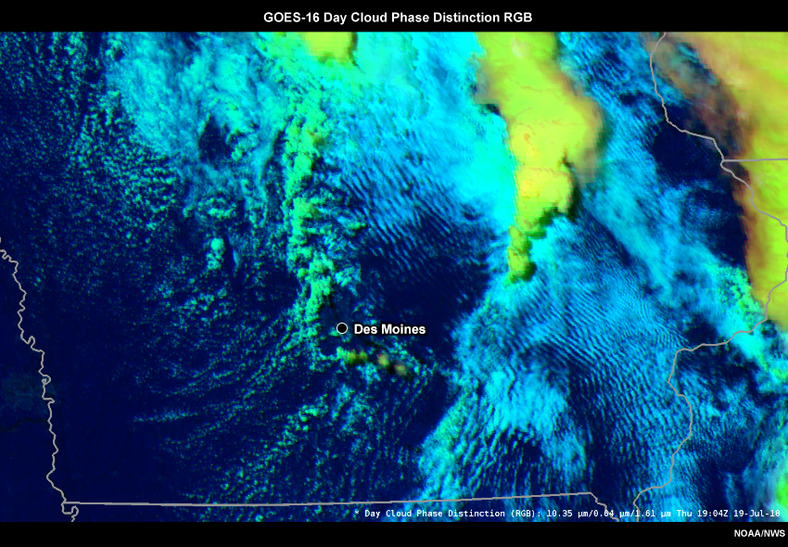The image size is (788, 547).
Task: Click the 'Thu 19:04Z 19-Jul-18' timestamp
Action: [728, 514]
